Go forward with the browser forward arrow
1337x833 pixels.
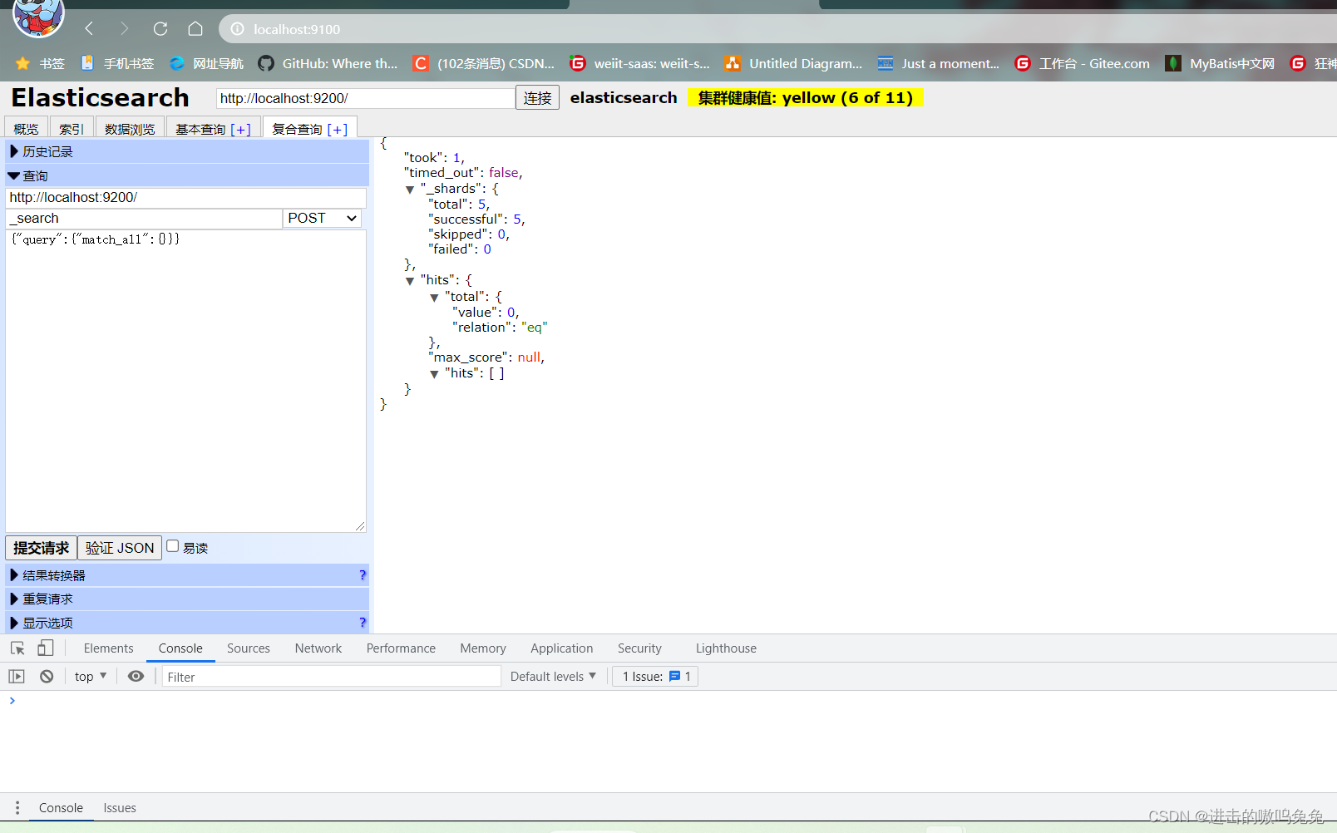pos(125,29)
